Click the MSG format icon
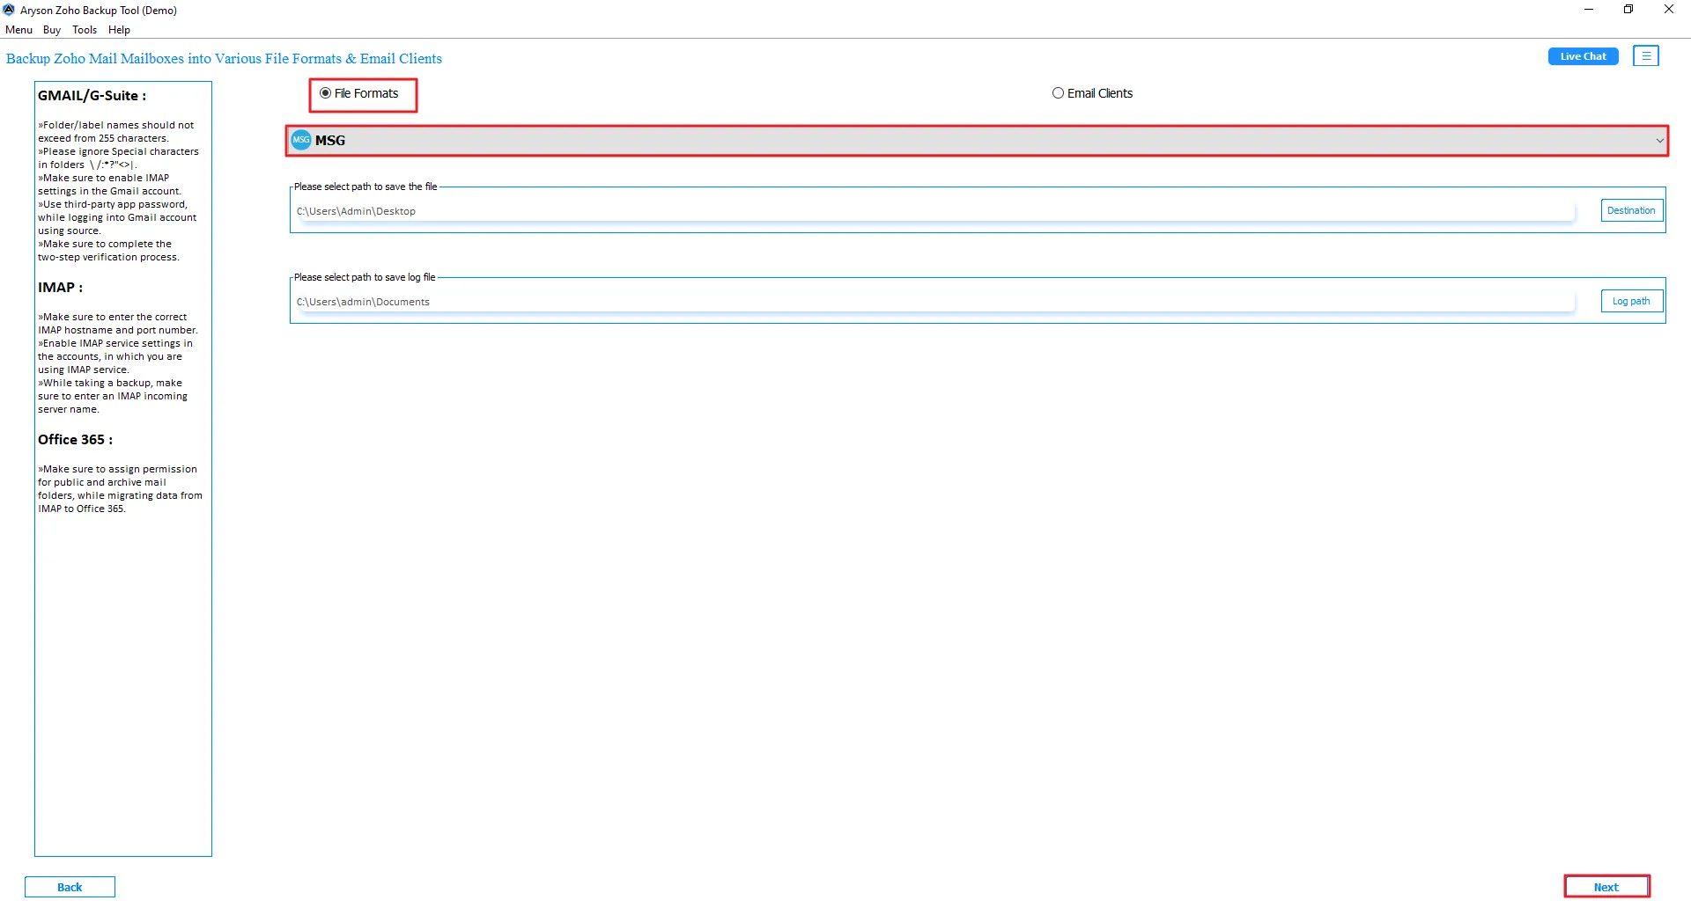The width and height of the screenshot is (1691, 915). point(301,140)
